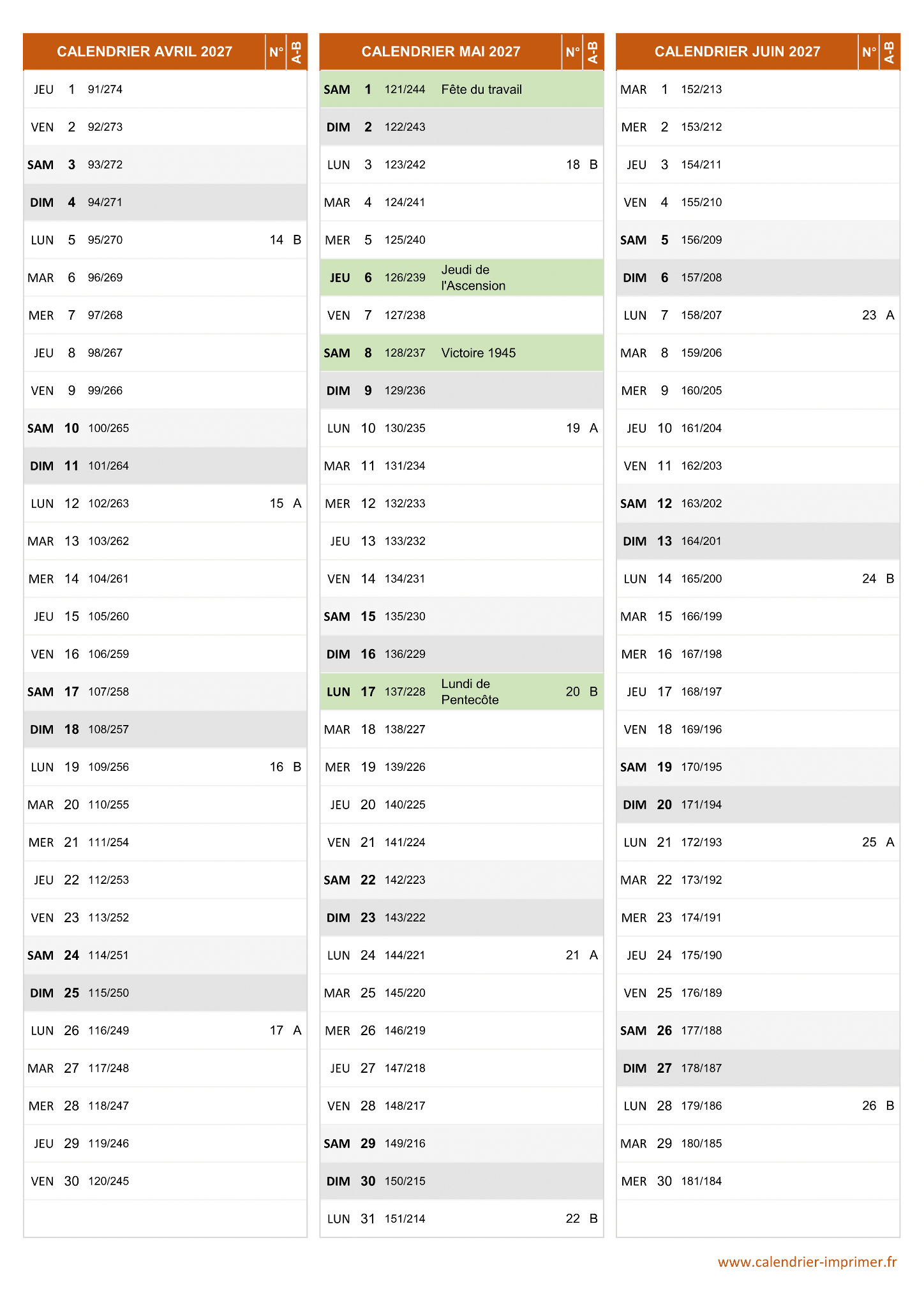Select Monday May 31 row
The width and height of the screenshot is (924, 1307).
[x=461, y=1219]
